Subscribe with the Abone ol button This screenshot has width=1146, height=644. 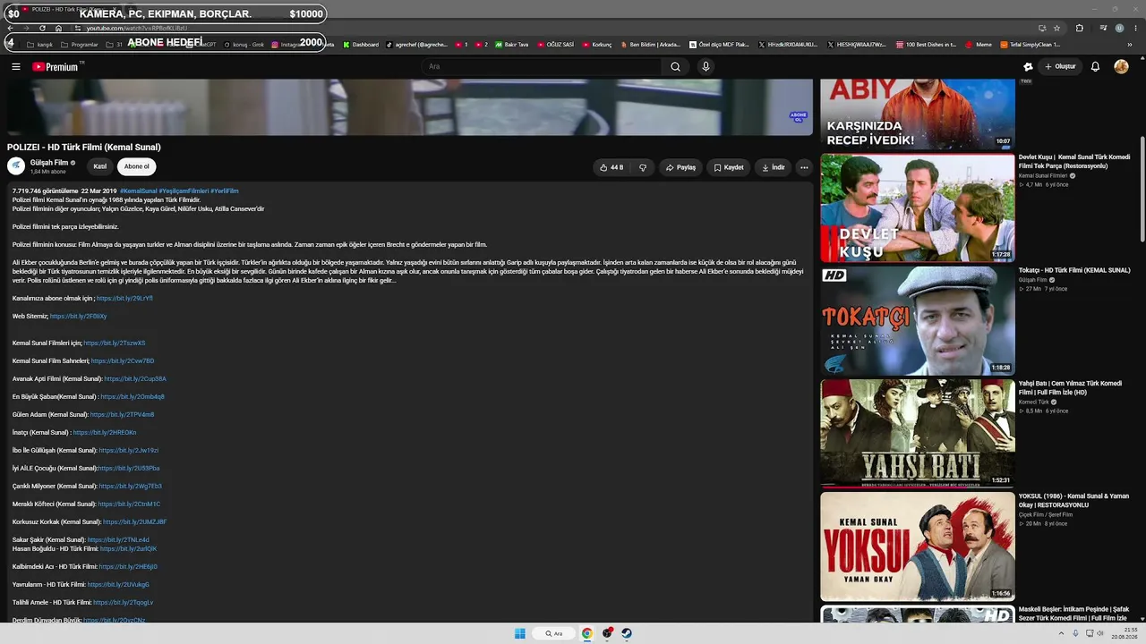(137, 166)
